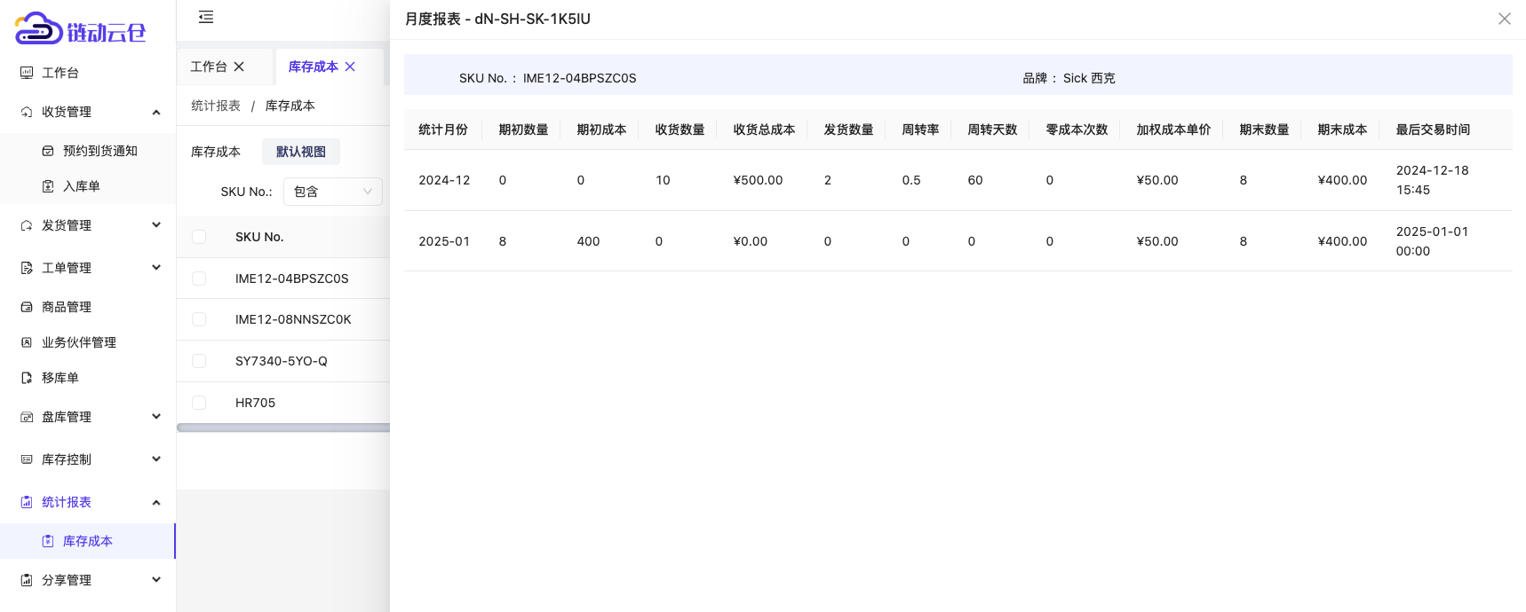Click the 分享管理 icon
1526x612 pixels.
pos(27,580)
